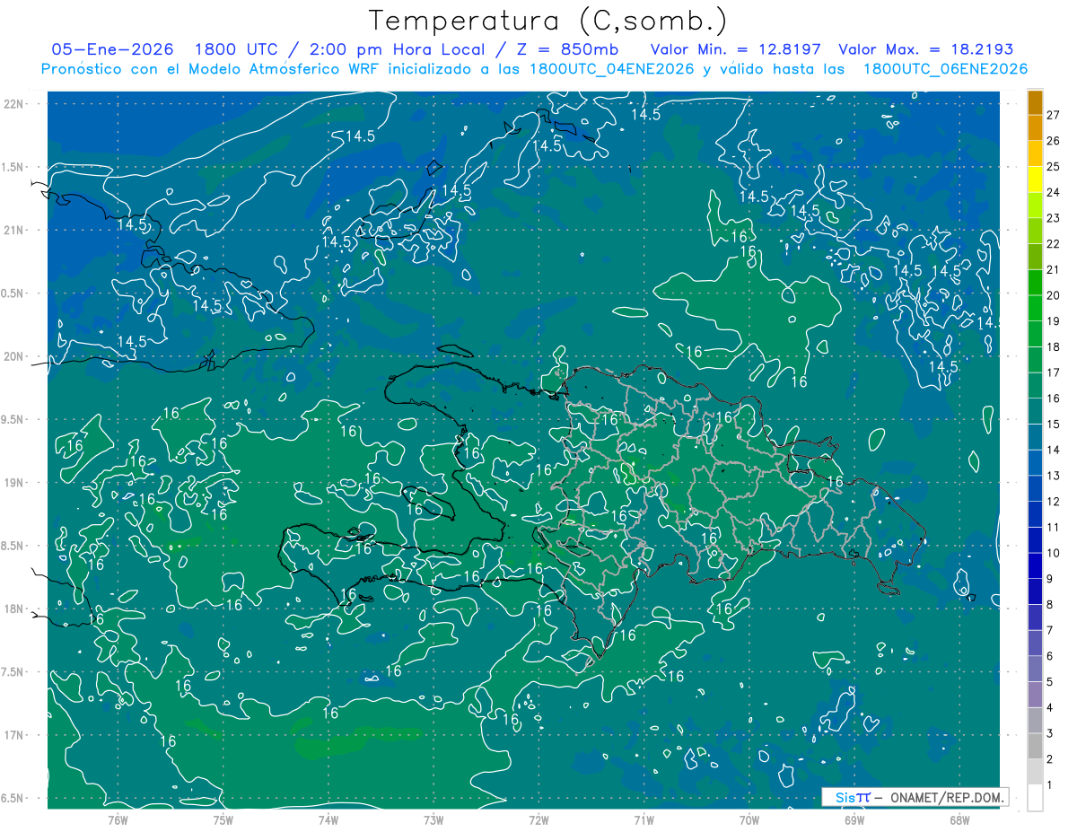The image size is (1077, 832).
Task: Click the 'Valor Min. = 12.8197' text
Action: click(736, 49)
